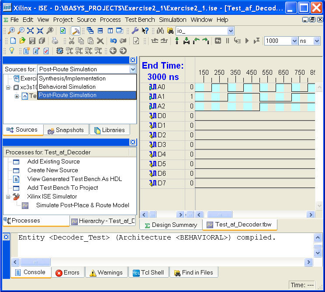Click Create New Source process
The image size is (325, 292).
point(53,170)
